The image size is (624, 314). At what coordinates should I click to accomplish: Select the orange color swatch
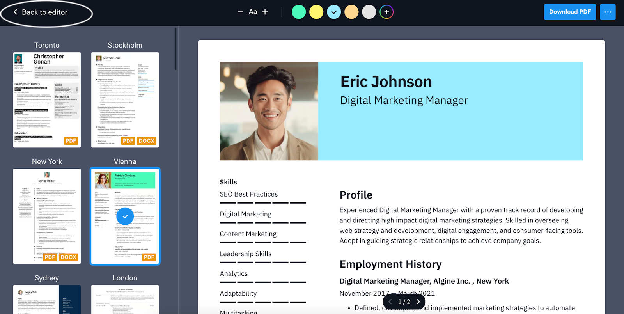(x=351, y=12)
